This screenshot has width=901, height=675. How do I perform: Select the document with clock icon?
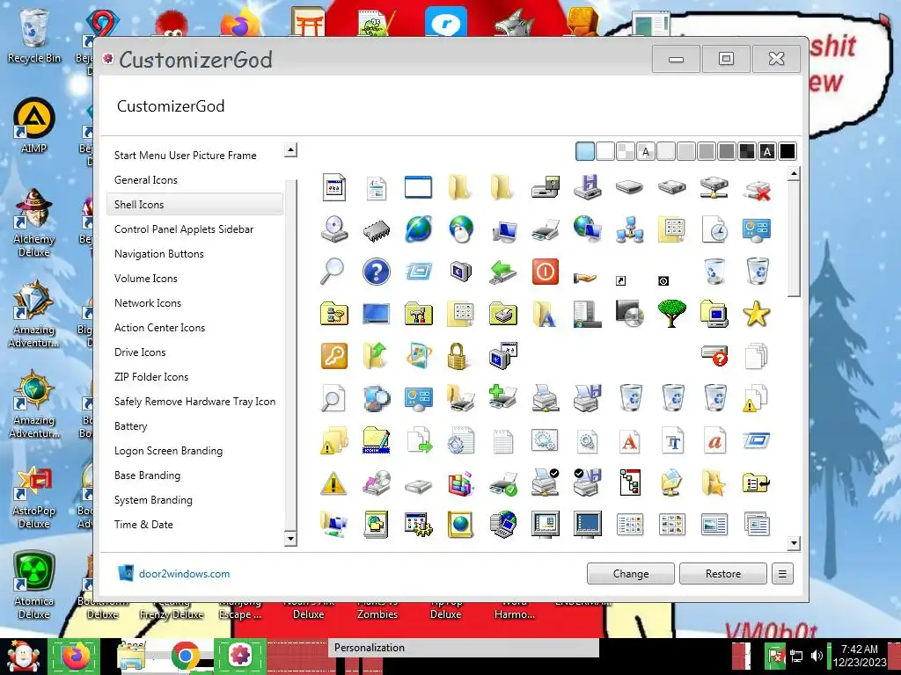714,229
